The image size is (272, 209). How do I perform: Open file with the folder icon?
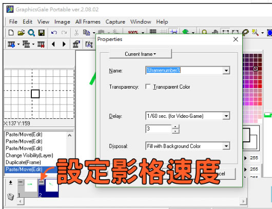[x=21, y=32]
